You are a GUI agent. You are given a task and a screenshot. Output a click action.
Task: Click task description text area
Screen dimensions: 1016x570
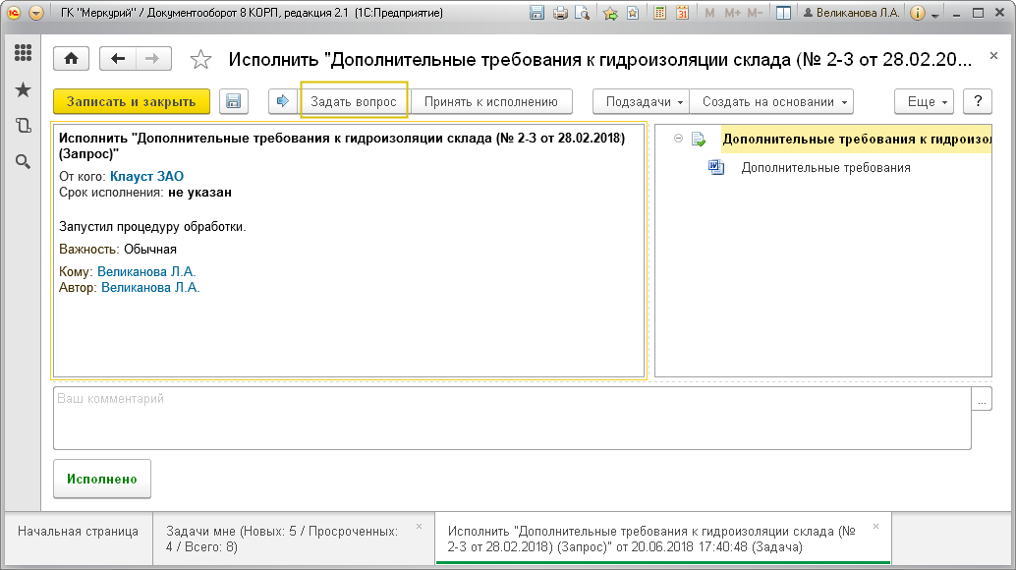[x=349, y=251]
